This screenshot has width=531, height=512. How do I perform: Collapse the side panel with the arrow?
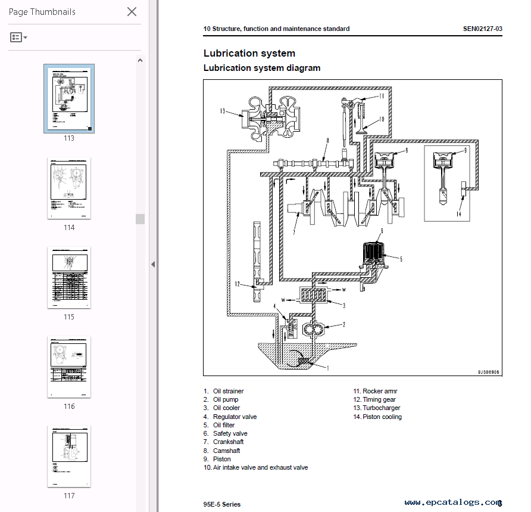tap(153, 264)
